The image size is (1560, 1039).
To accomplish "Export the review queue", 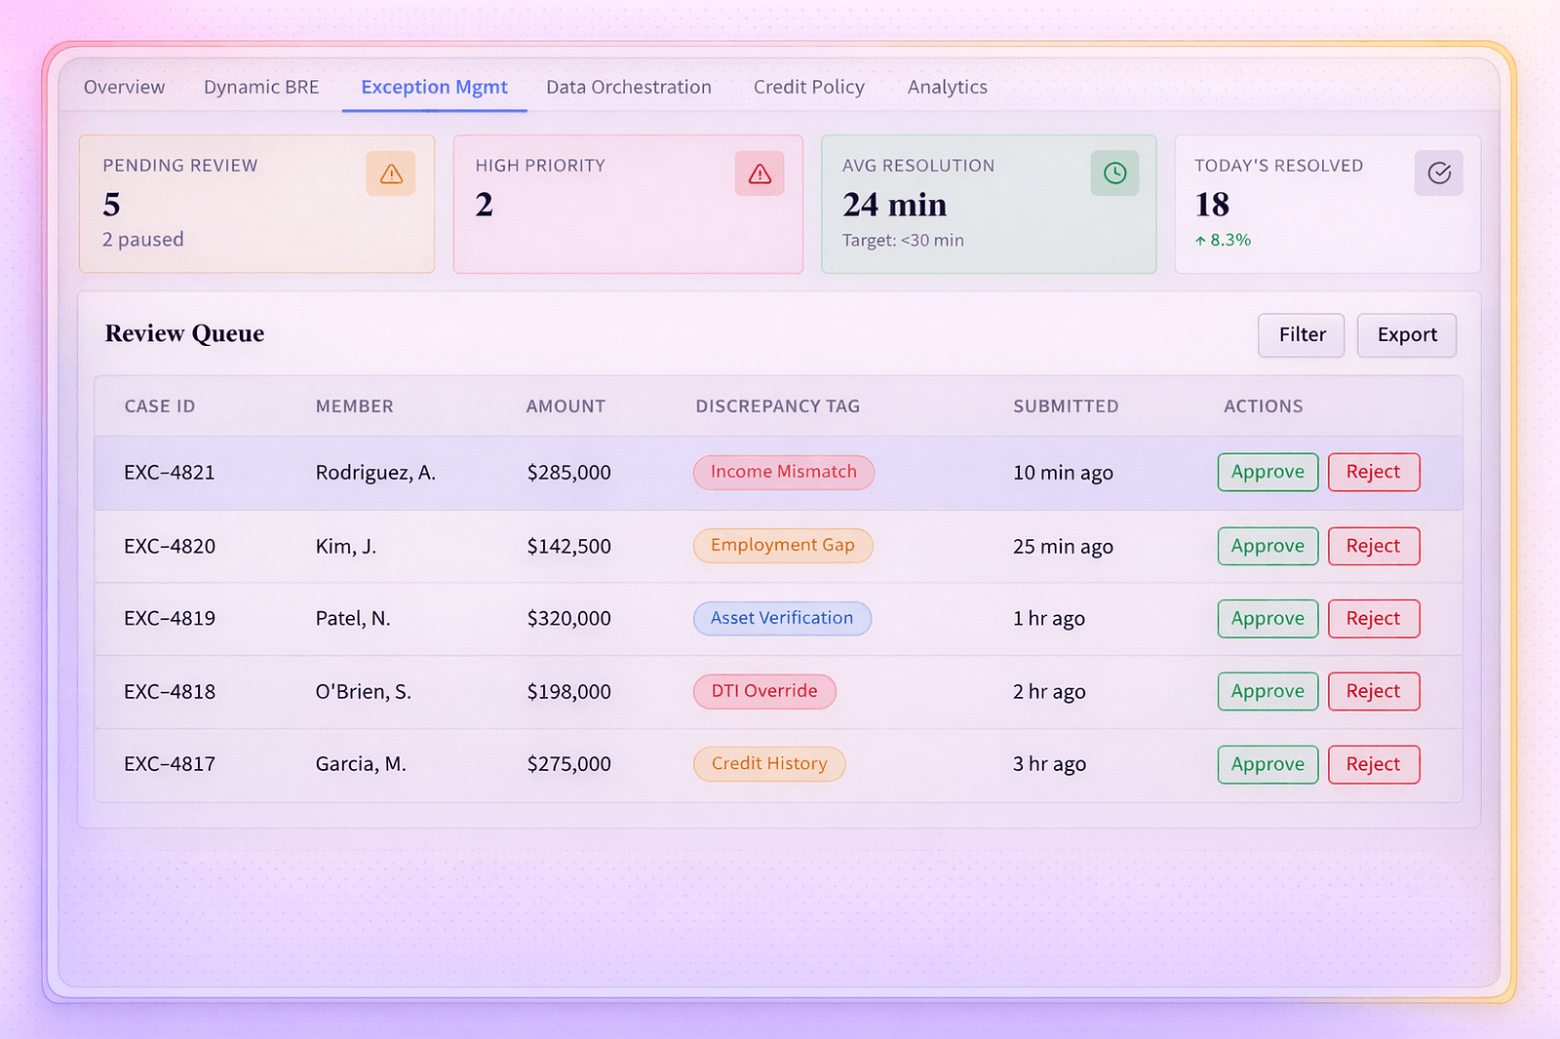I will pos(1406,334).
